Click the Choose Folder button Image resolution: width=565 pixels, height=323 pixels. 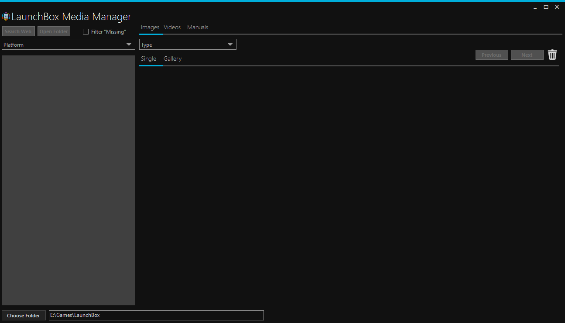[24, 316]
